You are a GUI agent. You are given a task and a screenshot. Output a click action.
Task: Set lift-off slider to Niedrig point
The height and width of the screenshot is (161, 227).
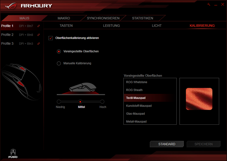pyautogui.click(x=59, y=102)
